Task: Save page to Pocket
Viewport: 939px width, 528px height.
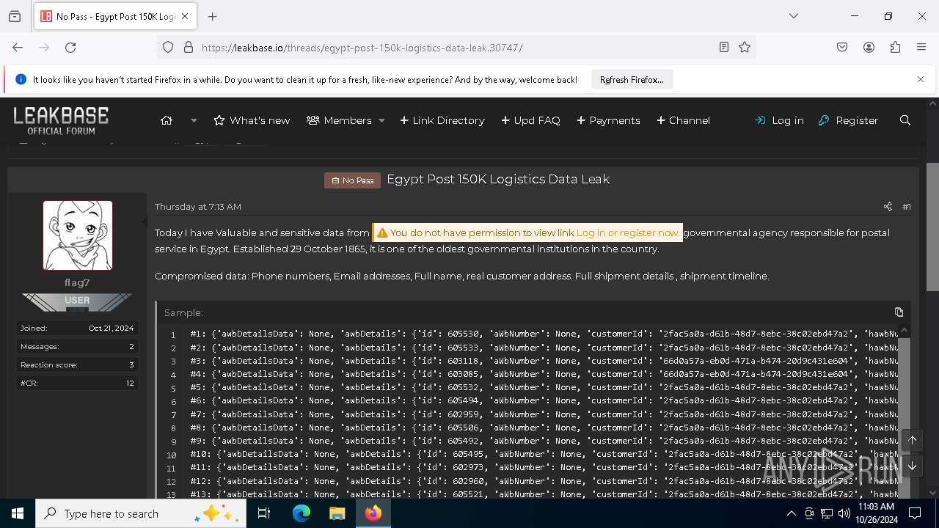Action: tap(842, 47)
